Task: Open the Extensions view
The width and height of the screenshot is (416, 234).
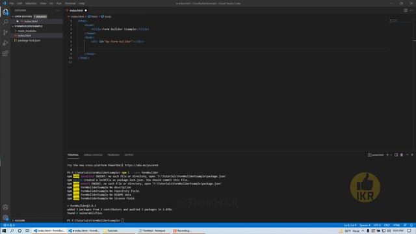Action: pos(5,53)
